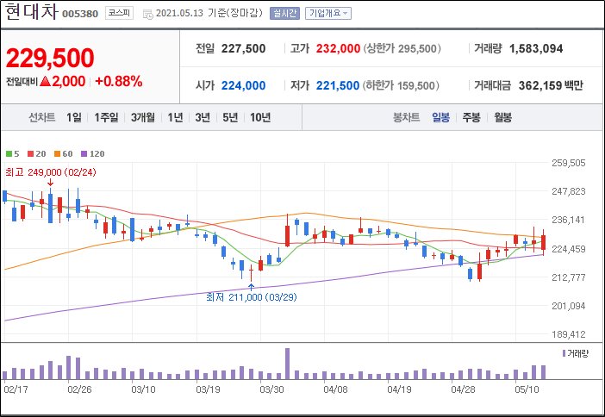Select the 3개월 line chart tab
Screen dimensions: 605x417
tap(143, 117)
